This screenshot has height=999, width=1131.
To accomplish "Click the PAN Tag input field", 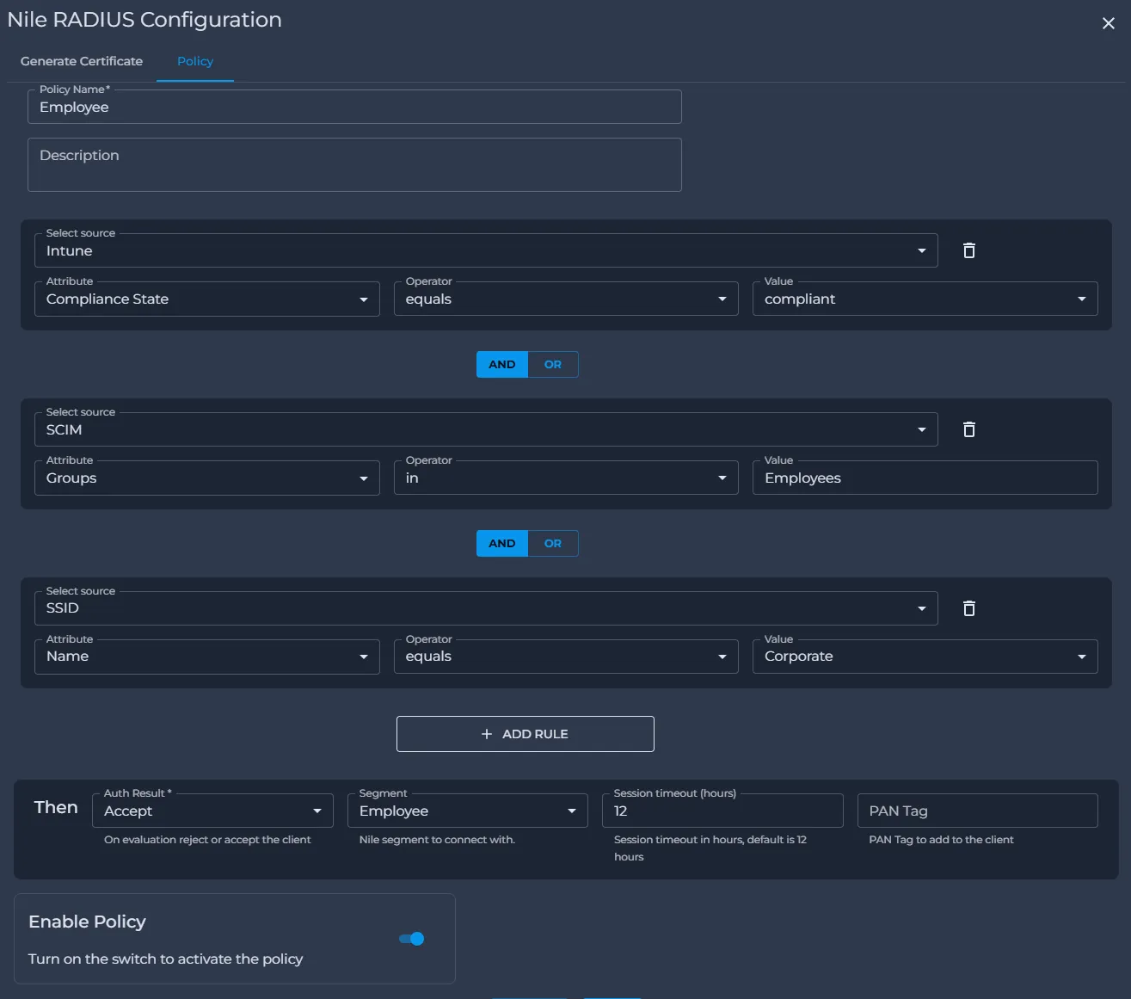I will (978, 811).
